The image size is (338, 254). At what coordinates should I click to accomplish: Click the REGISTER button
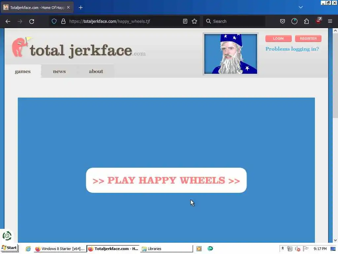pos(308,38)
